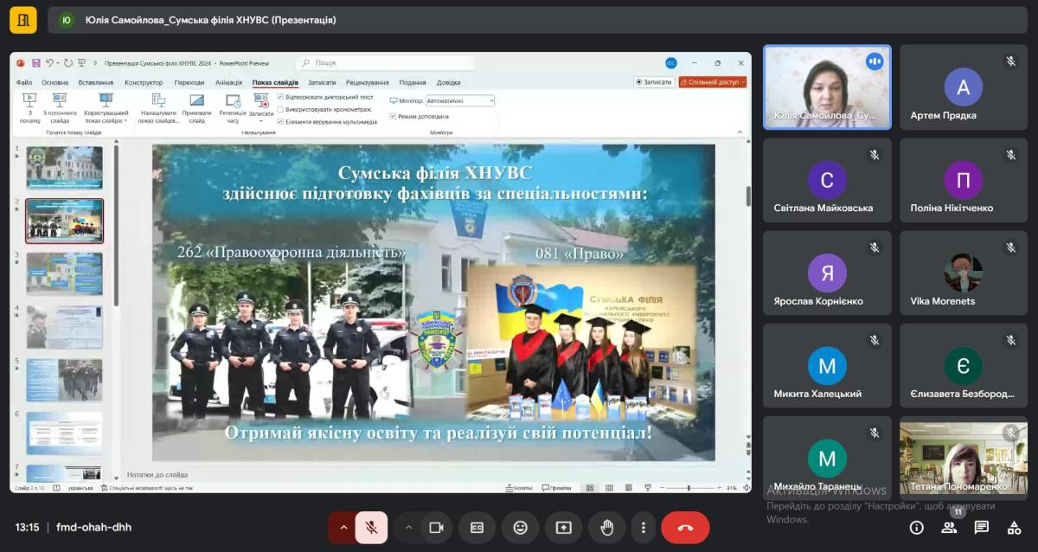Click the present screen button

[x=563, y=528]
